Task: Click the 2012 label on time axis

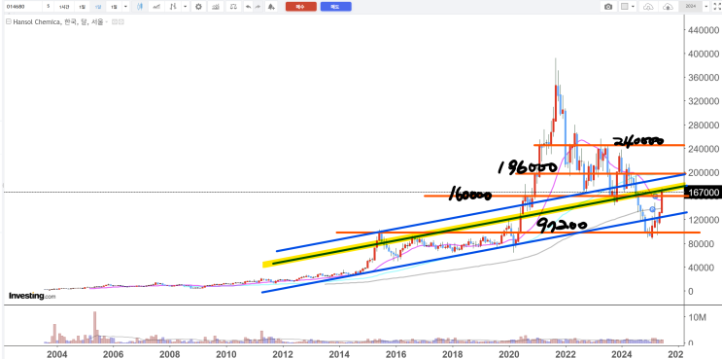Action: tap(283, 353)
